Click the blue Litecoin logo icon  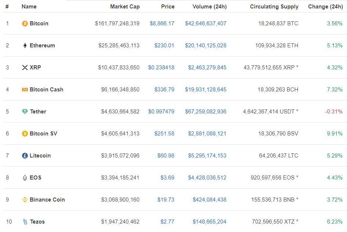click(x=25, y=156)
